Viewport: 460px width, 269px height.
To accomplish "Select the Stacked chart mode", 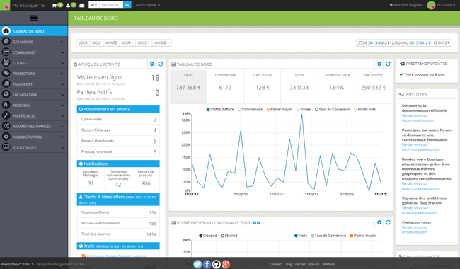I will tap(229, 236).
